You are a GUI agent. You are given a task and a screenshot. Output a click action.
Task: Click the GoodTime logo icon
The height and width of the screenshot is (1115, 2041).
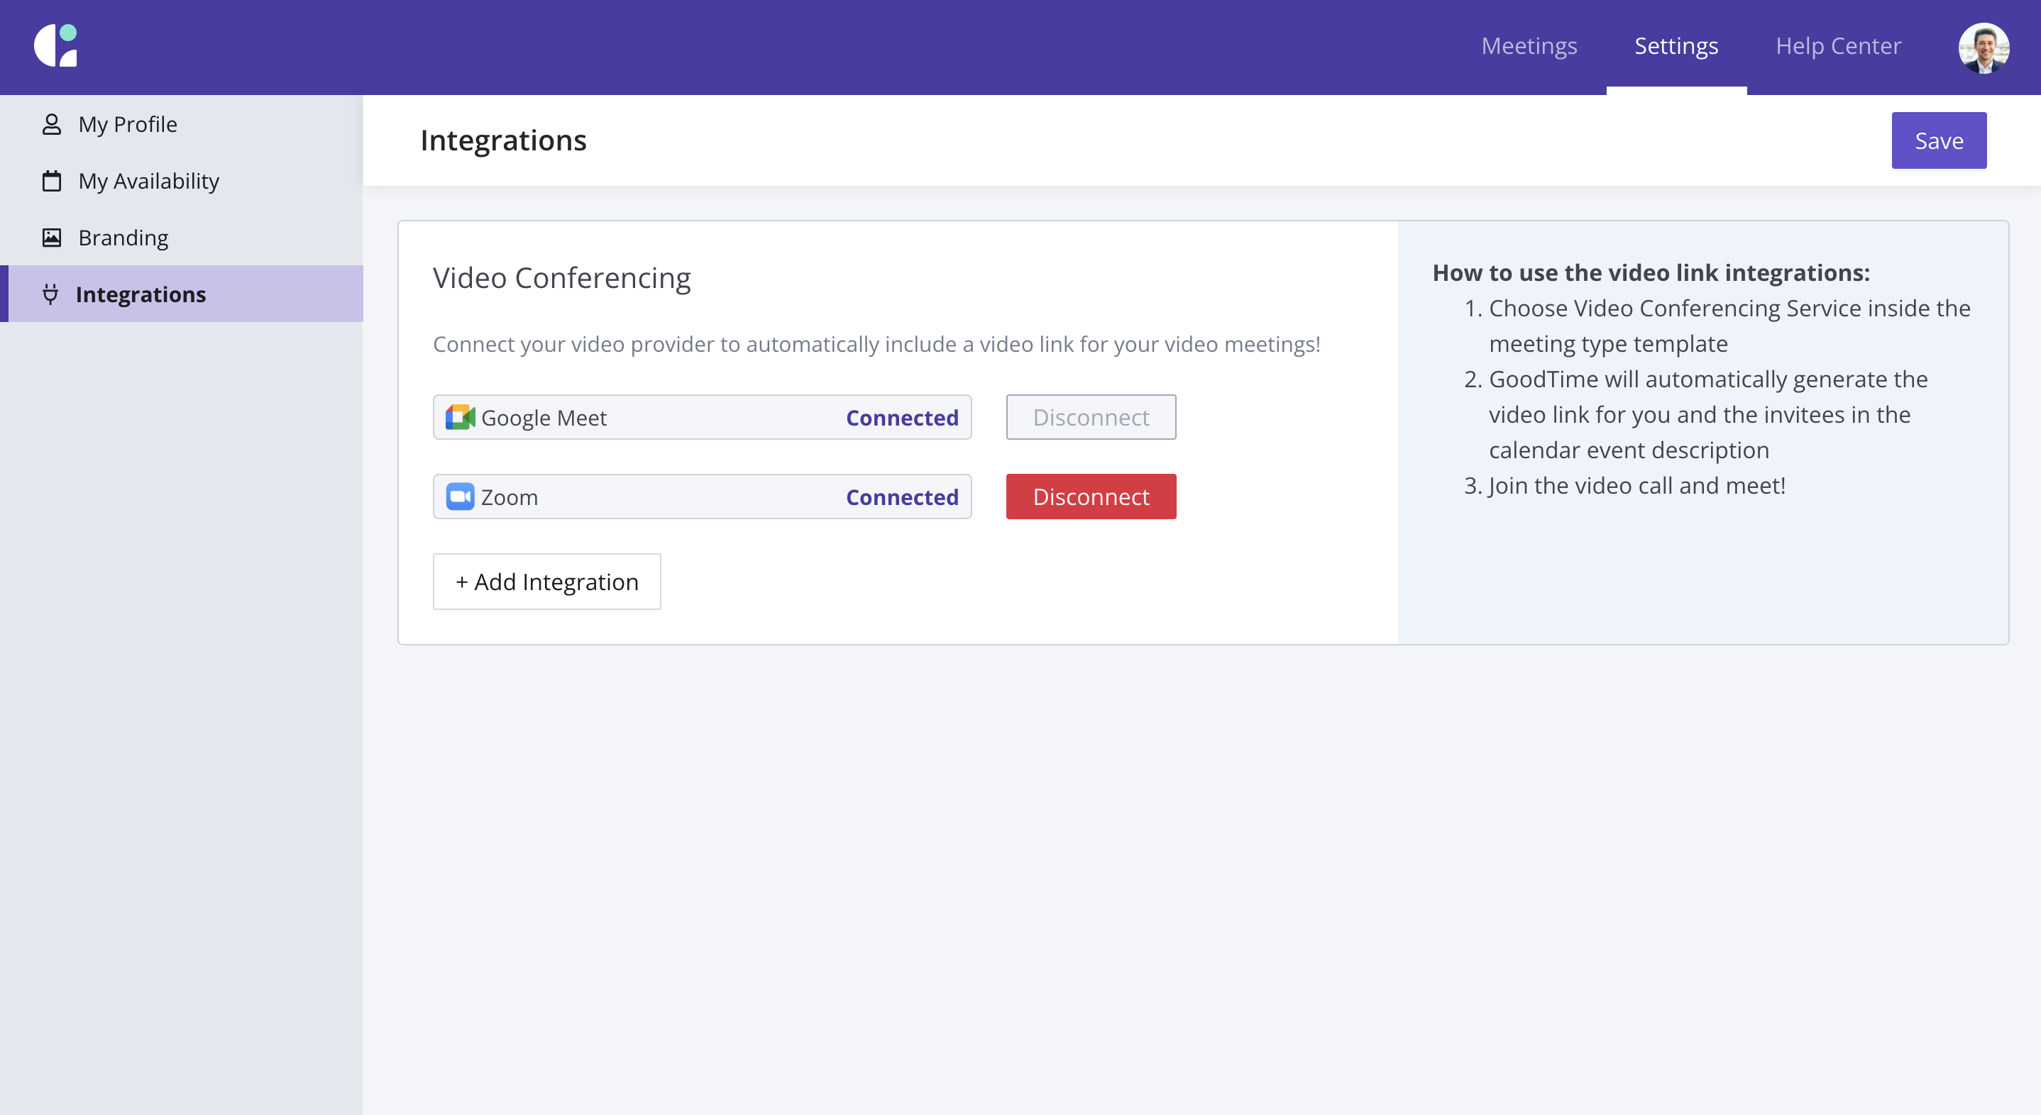pos(55,46)
